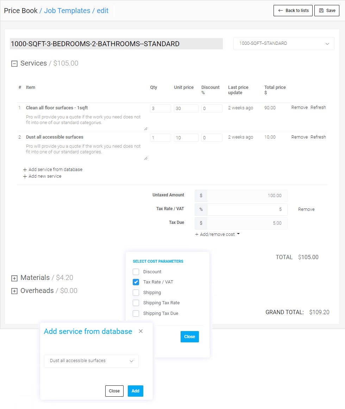This screenshot has height=409, width=345.
Task: Refresh the Dust all accessible surfaces price
Action: click(x=318, y=137)
